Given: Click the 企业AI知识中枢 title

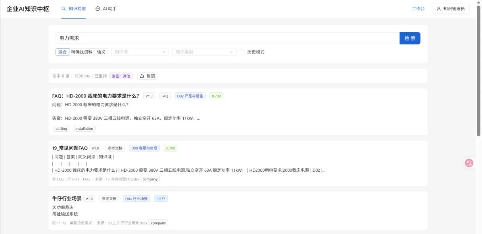Looking at the screenshot, I should coord(28,9).
